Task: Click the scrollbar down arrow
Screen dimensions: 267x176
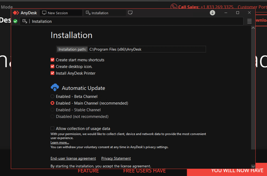Action: coord(253,166)
